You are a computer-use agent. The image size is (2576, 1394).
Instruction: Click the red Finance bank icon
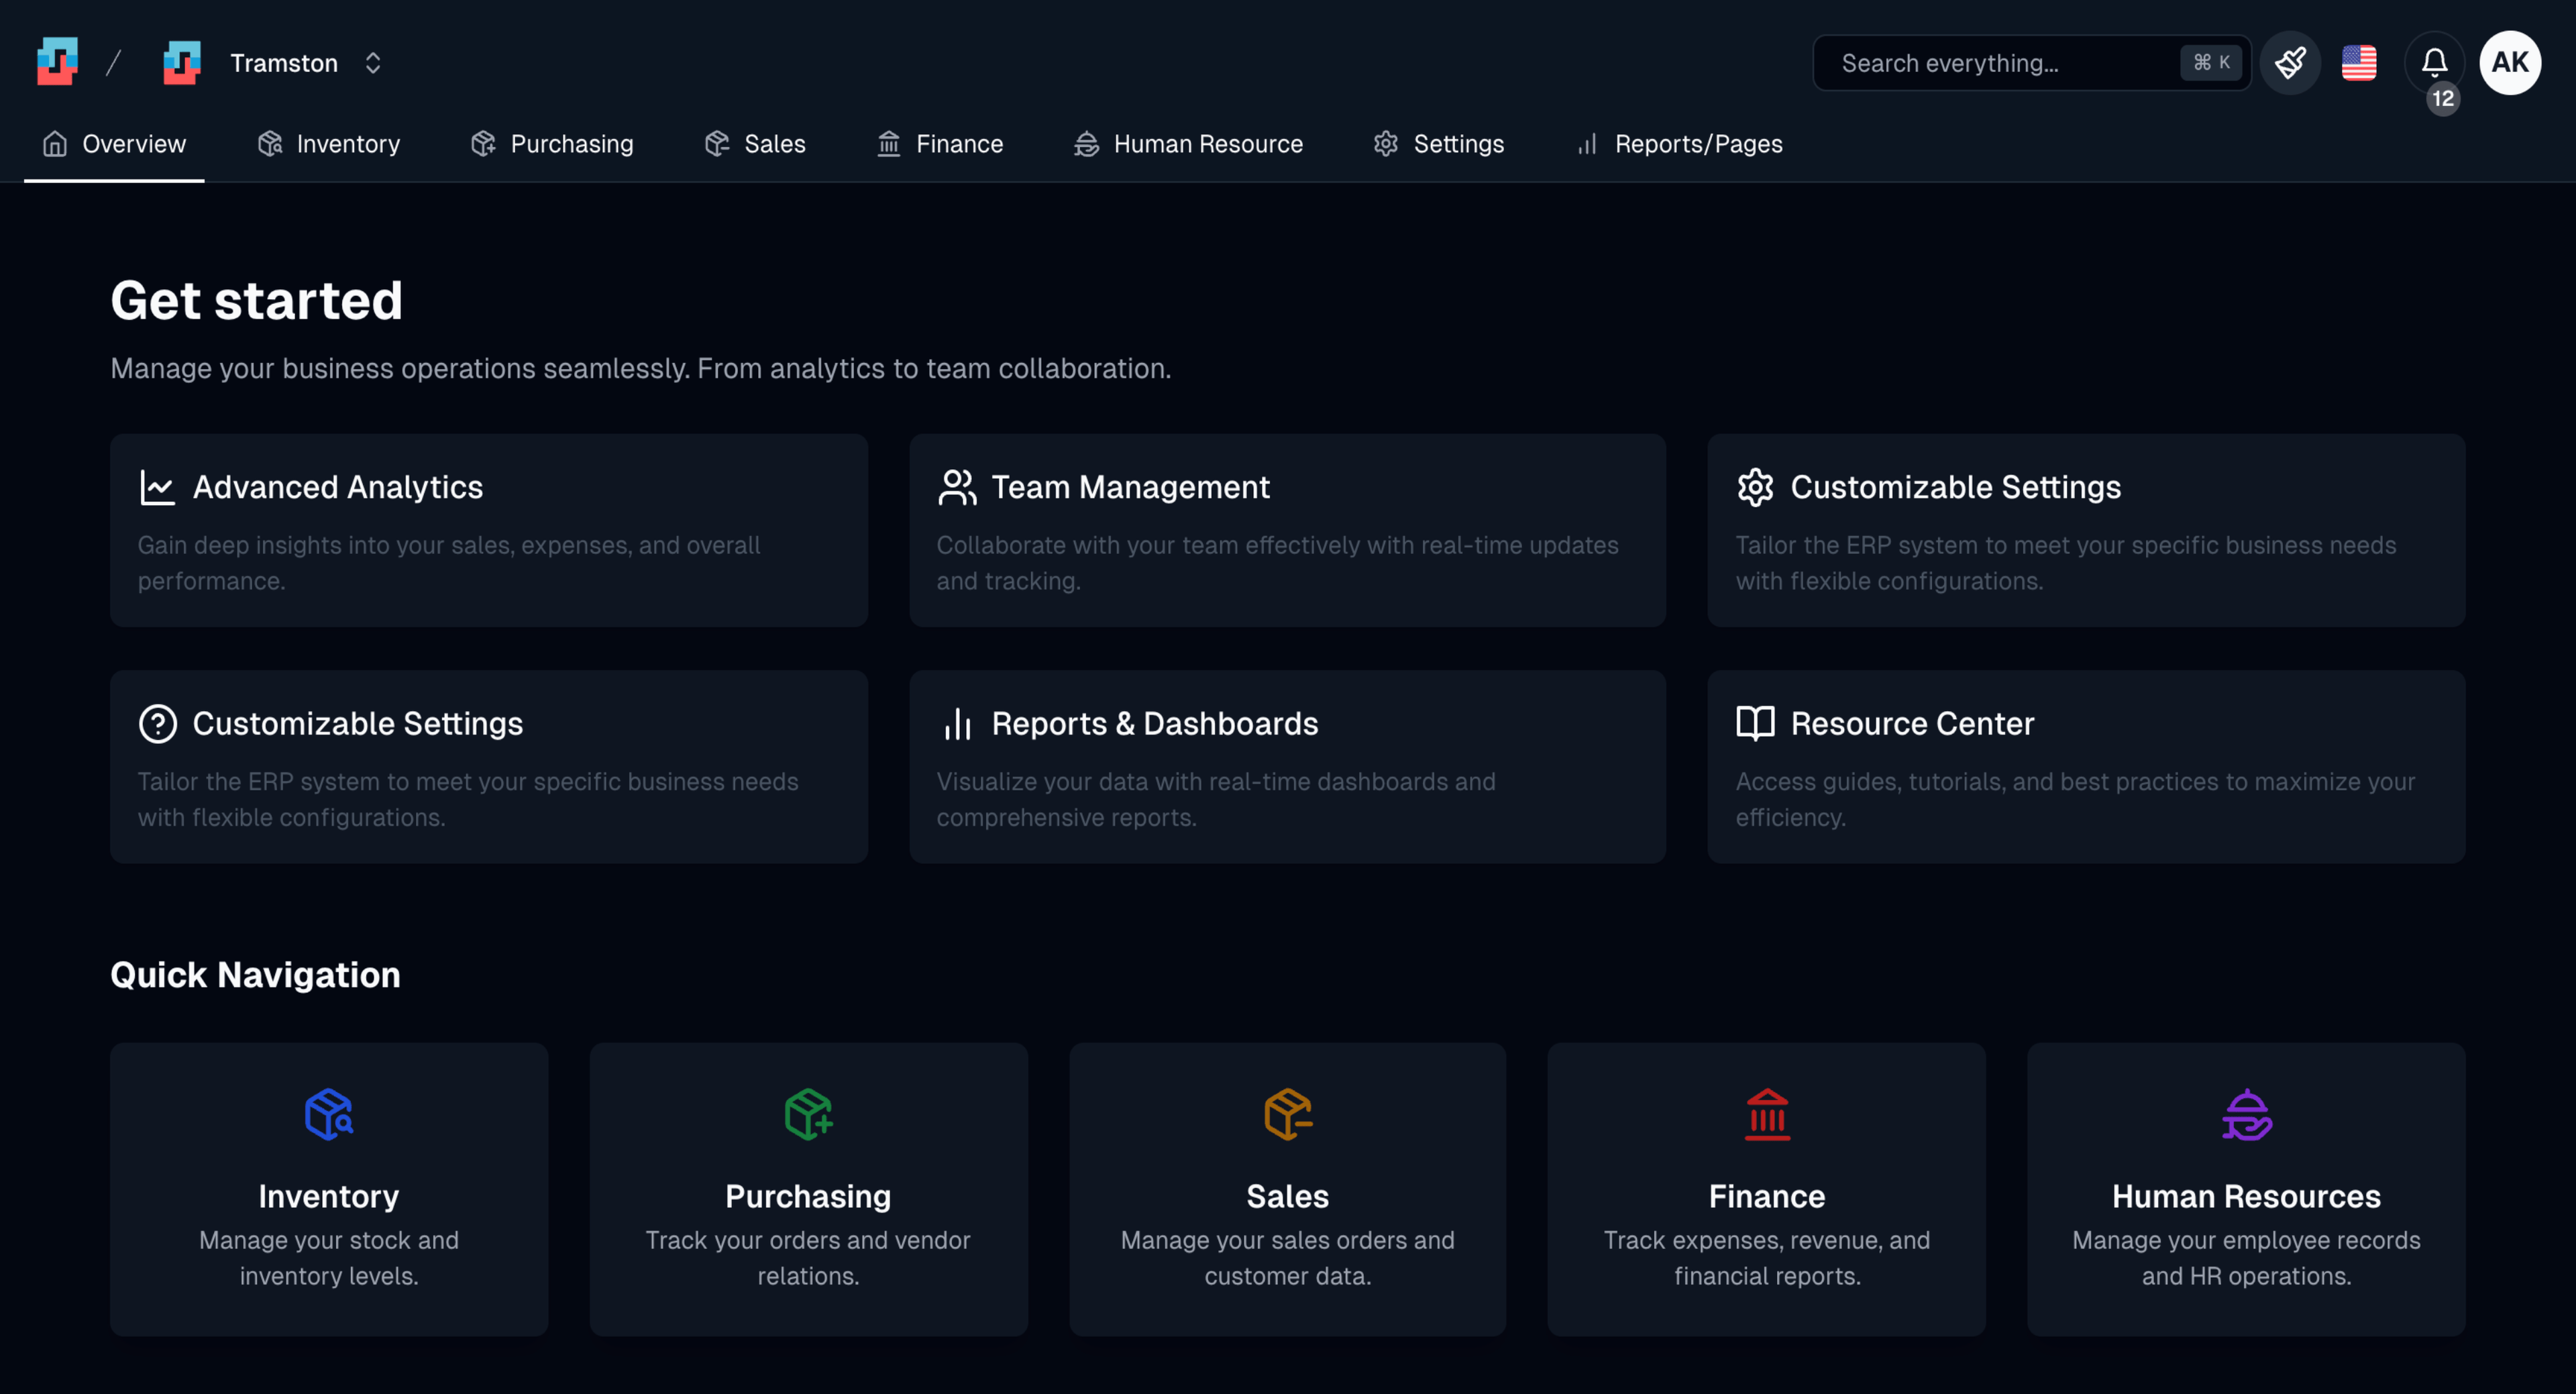[1766, 1114]
